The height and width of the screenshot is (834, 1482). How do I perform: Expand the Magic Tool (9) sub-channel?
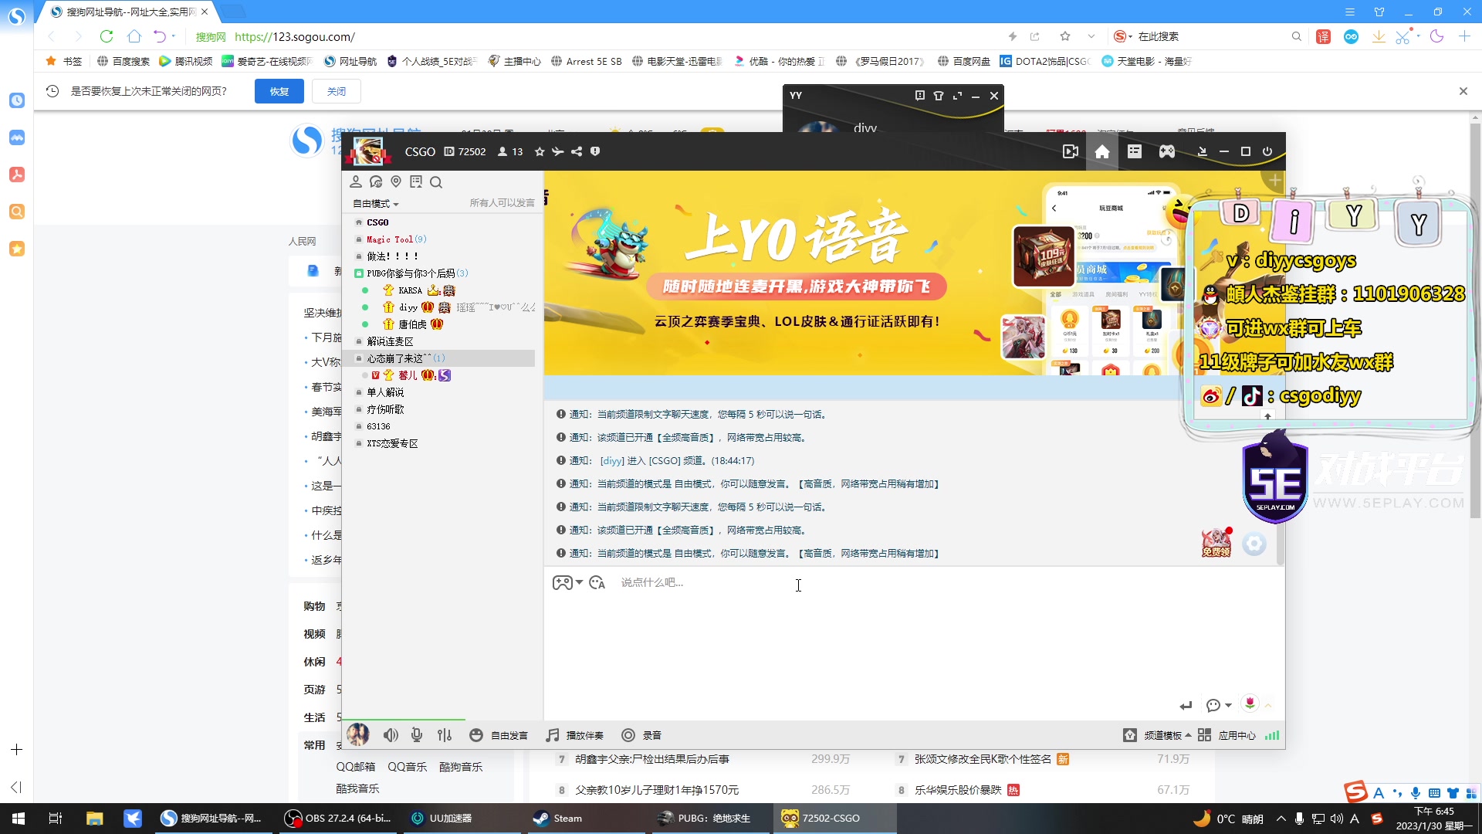pyautogui.click(x=396, y=239)
